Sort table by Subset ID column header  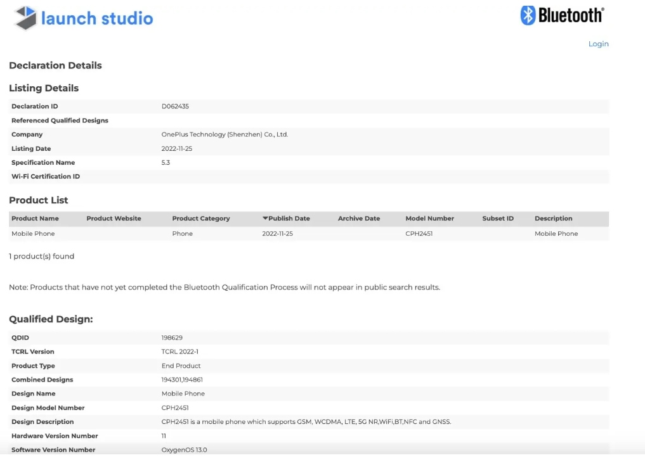click(x=498, y=219)
